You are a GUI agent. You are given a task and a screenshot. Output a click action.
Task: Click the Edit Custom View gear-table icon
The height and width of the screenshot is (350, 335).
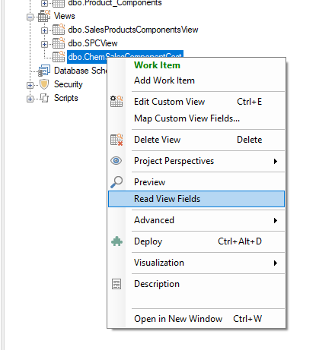tap(116, 102)
